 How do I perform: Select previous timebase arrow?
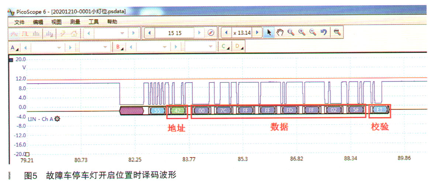pos(89,33)
